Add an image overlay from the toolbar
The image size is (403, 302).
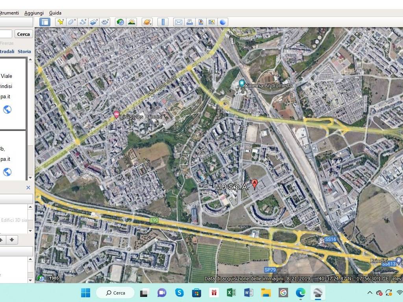click(x=94, y=22)
